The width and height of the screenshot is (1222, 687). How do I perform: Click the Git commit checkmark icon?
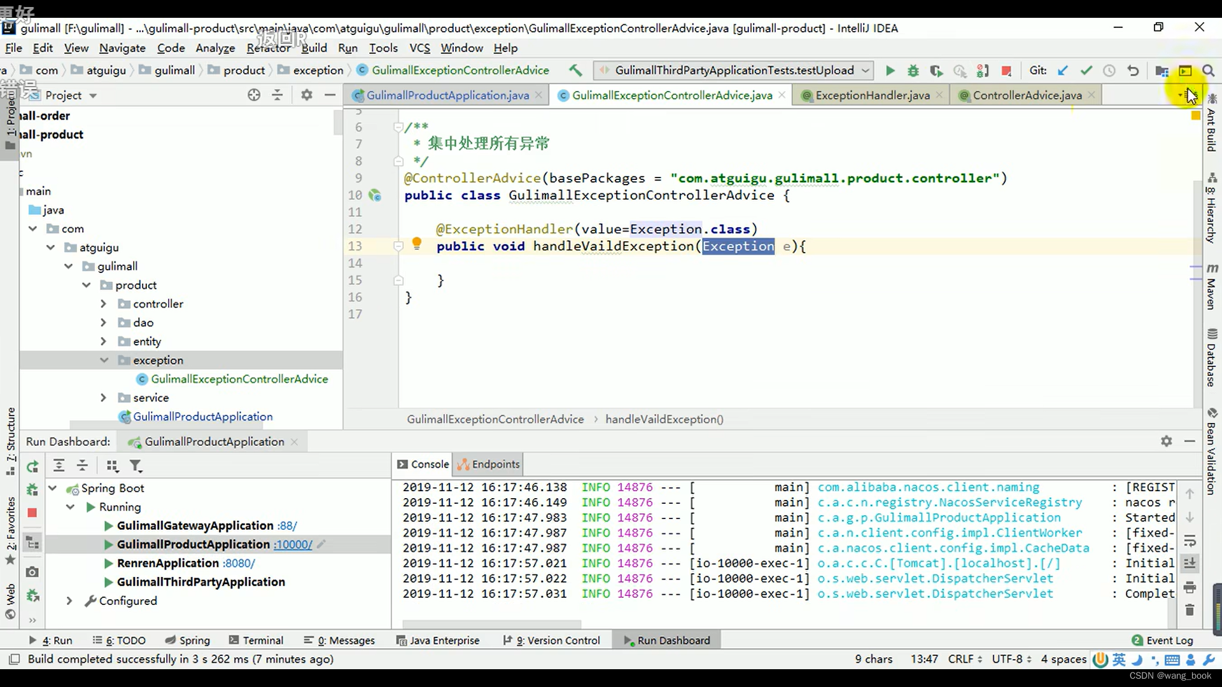(x=1087, y=71)
